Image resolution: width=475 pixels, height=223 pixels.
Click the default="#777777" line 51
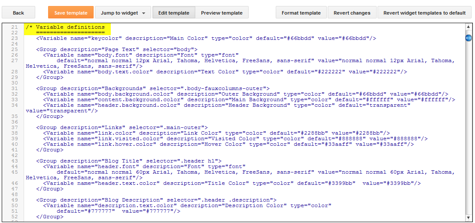click(x=119, y=211)
